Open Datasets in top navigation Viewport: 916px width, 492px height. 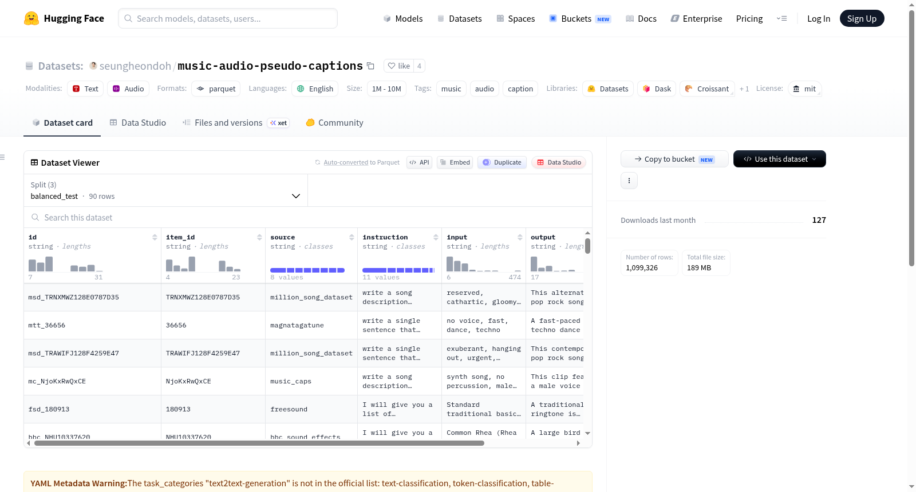[x=459, y=18]
